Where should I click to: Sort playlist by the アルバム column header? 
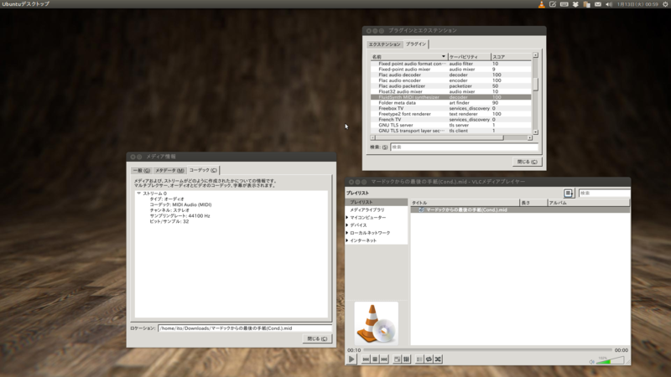coord(589,203)
